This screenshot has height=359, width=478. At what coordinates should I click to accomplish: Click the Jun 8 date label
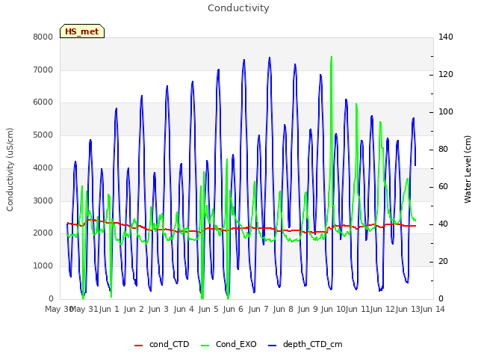coord(283,309)
